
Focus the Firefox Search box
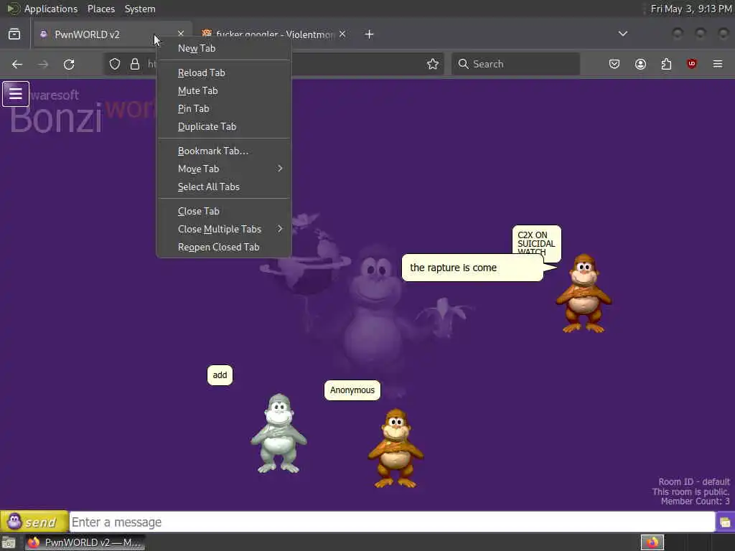pyautogui.click(x=515, y=64)
